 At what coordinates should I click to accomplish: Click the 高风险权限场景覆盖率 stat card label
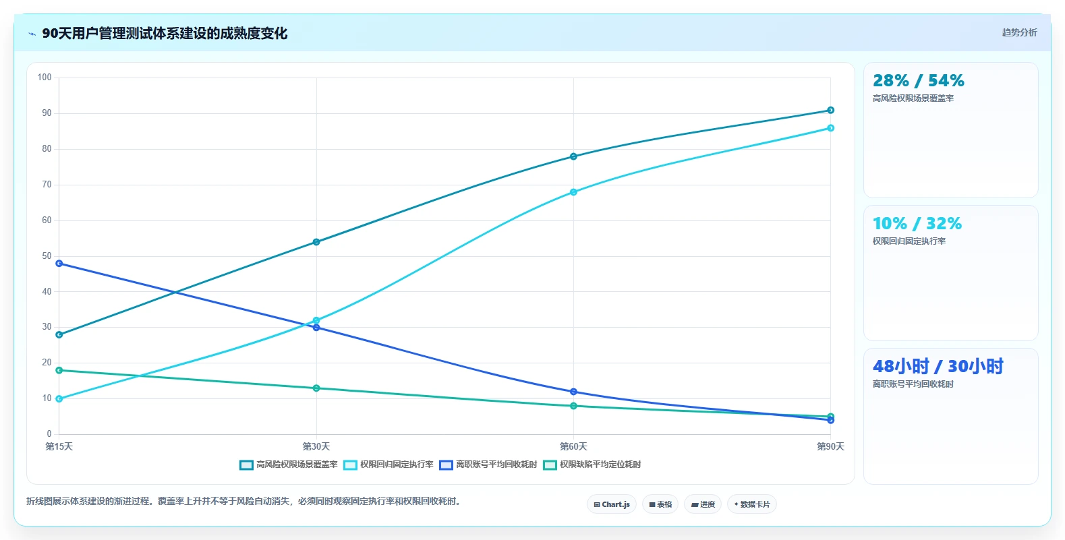tap(913, 98)
